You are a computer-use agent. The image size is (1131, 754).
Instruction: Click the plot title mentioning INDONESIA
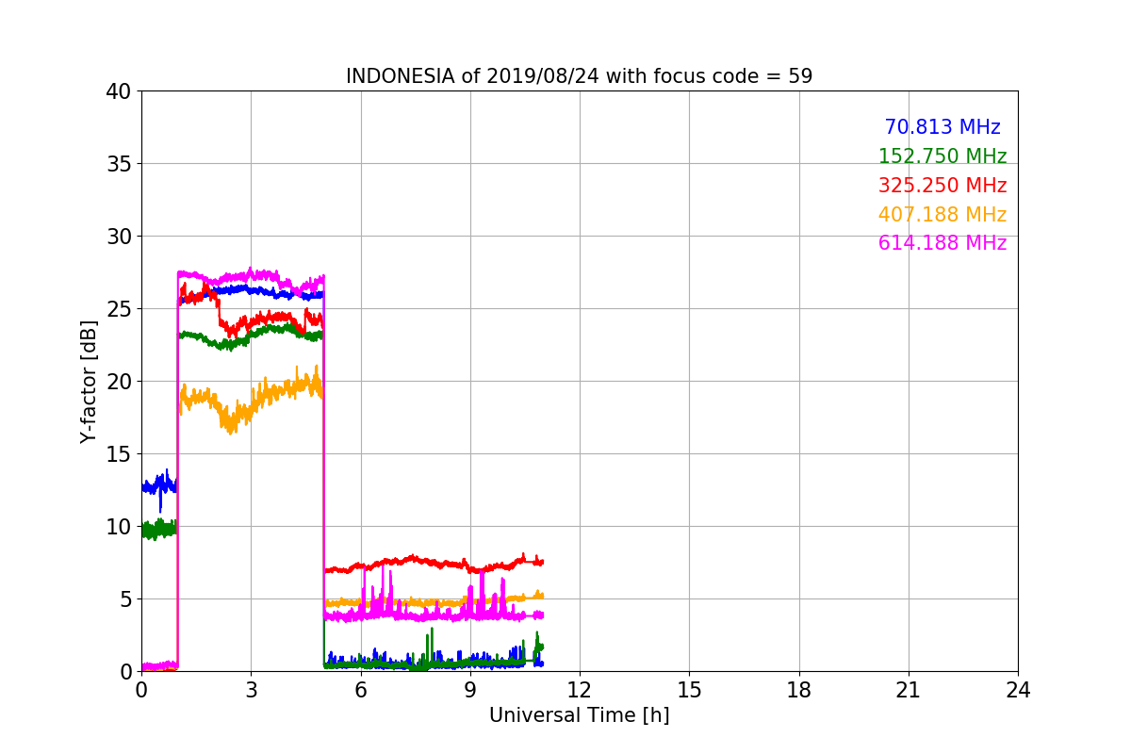click(579, 76)
